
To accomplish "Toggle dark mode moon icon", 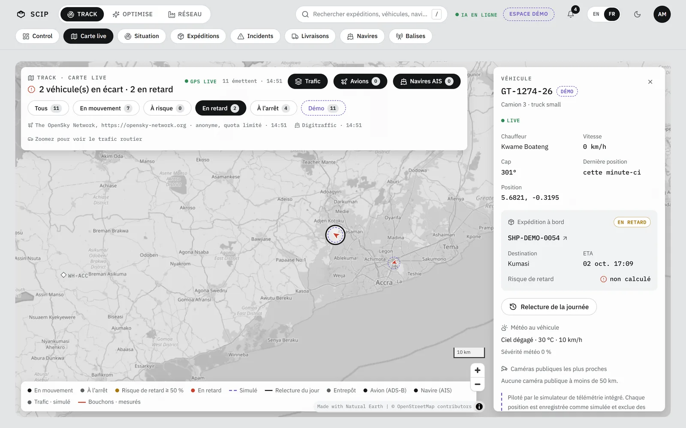I will [638, 14].
